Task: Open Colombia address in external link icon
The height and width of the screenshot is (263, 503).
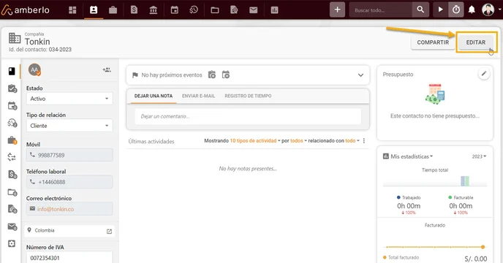Action: click(x=109, y=232)
